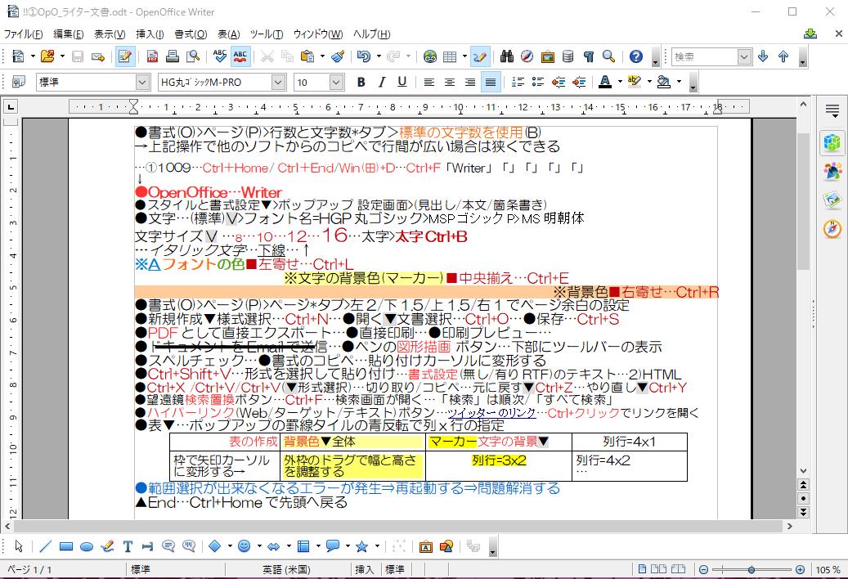Select the Line drawing tool
Screen dimensions: 848x579
click(x=46, y=546)
